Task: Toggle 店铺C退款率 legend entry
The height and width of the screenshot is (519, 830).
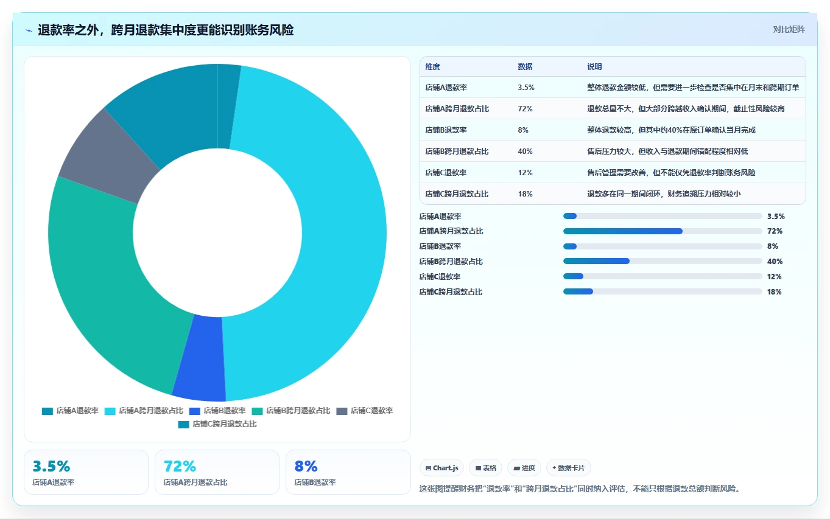Action: tap(365, 411)
